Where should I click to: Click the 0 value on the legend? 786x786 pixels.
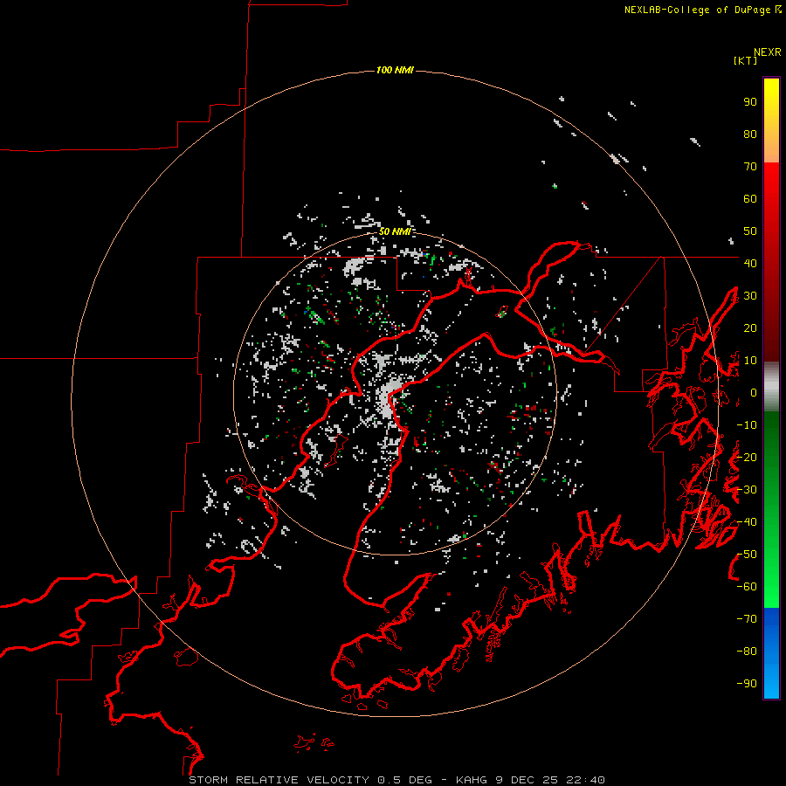coord(754,392)
